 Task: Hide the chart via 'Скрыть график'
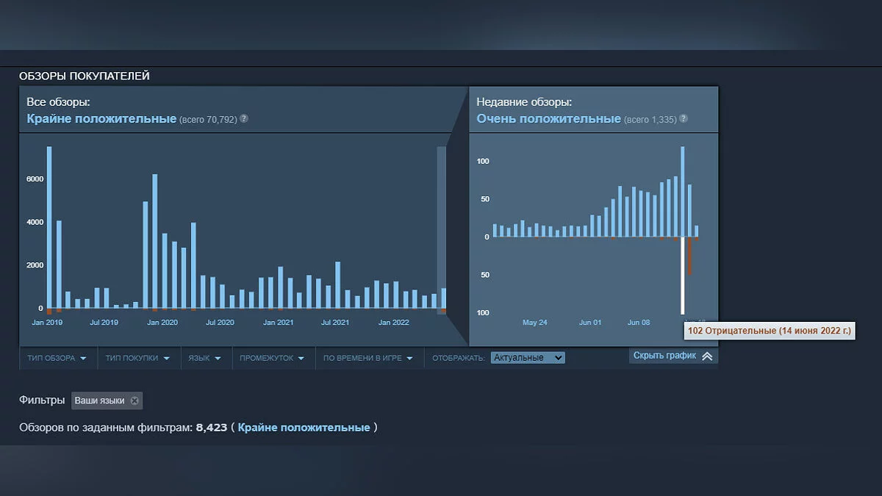664,356
